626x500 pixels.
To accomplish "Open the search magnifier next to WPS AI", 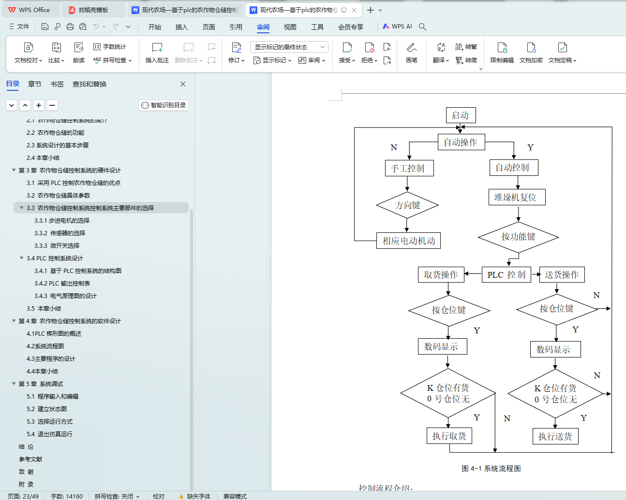I will [x=422, y=27].
